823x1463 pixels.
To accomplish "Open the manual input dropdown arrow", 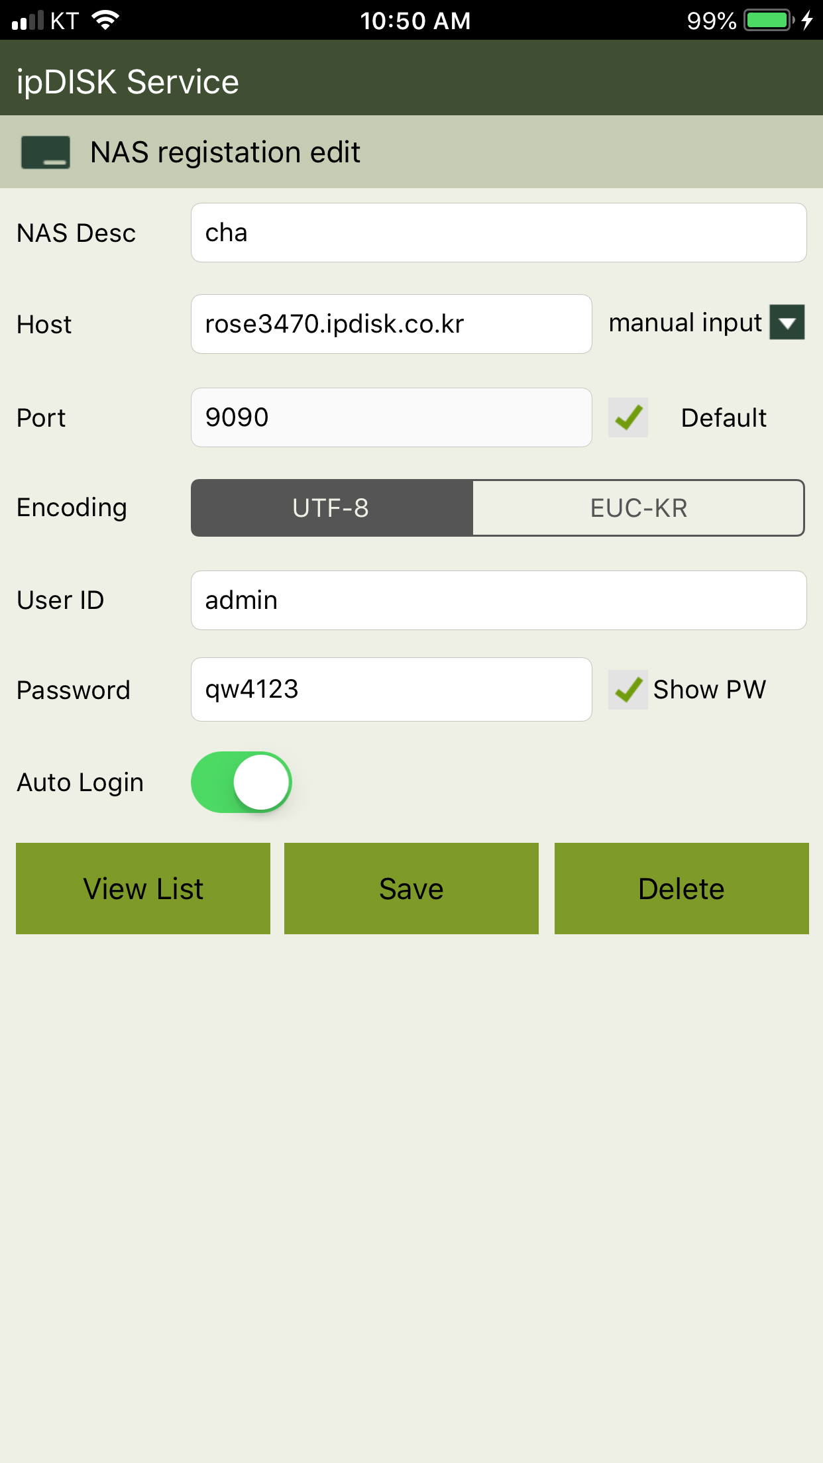I will tap(787, 323).
